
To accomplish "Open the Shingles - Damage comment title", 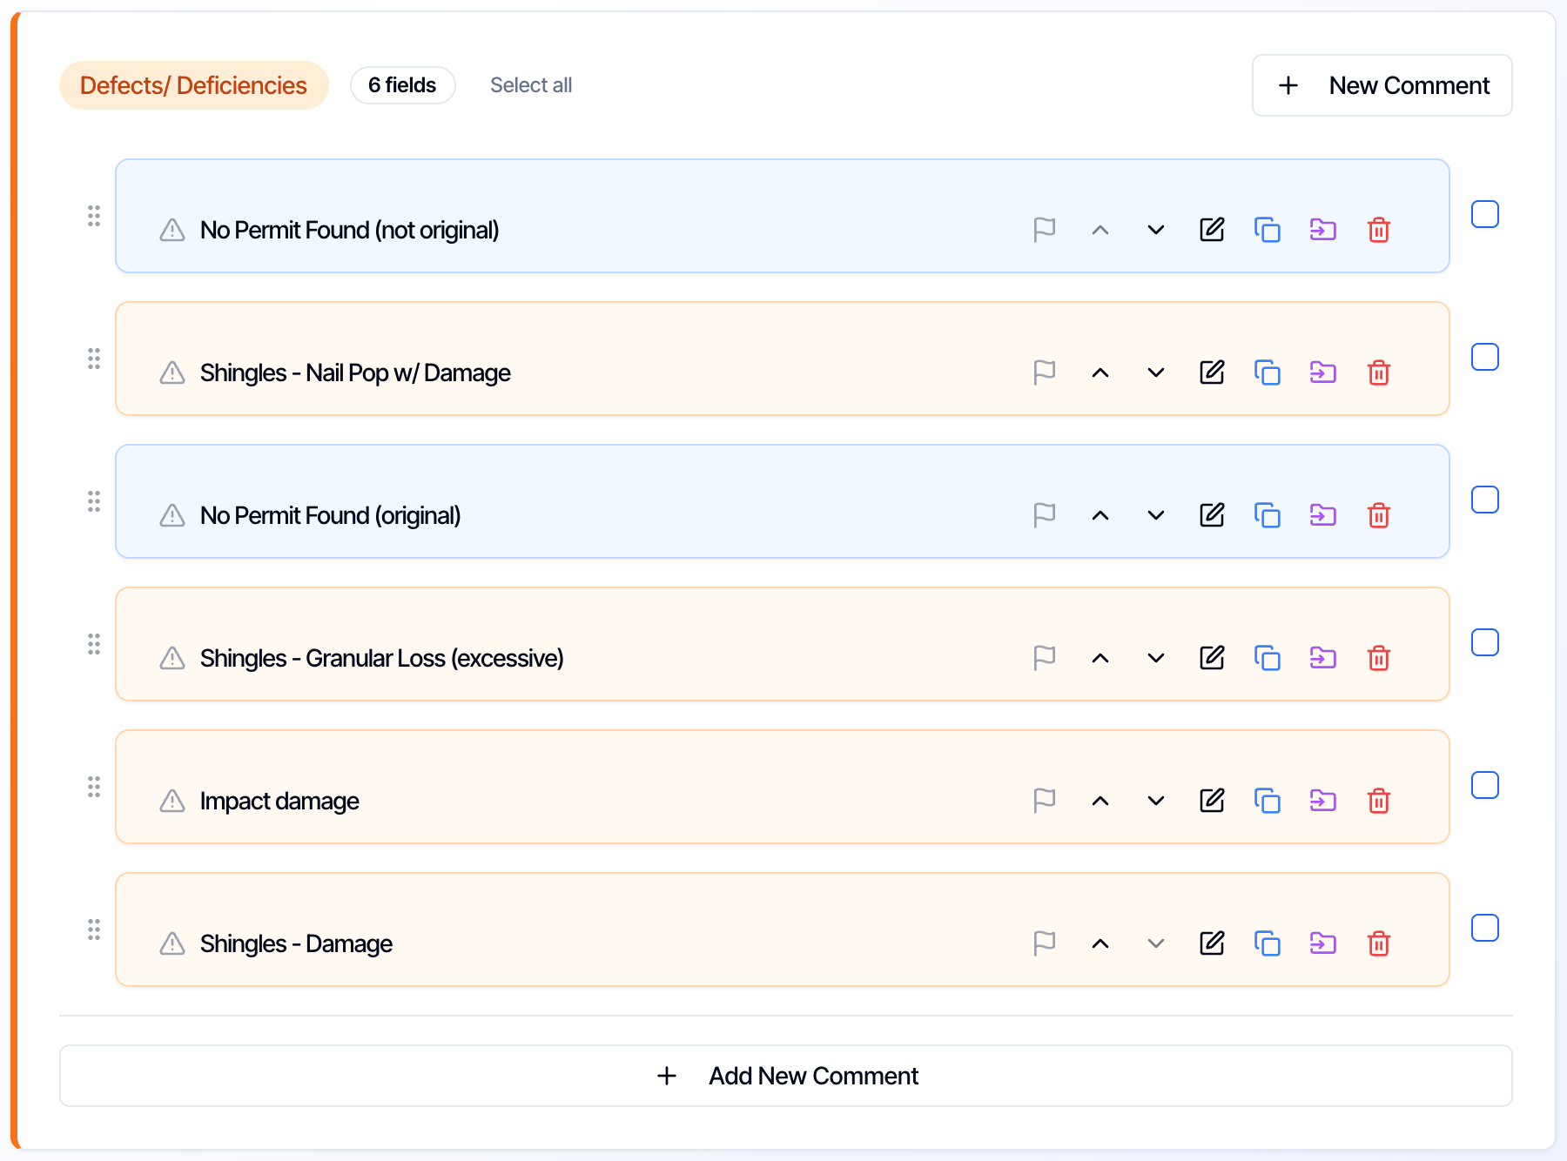I will pos(296,943).
